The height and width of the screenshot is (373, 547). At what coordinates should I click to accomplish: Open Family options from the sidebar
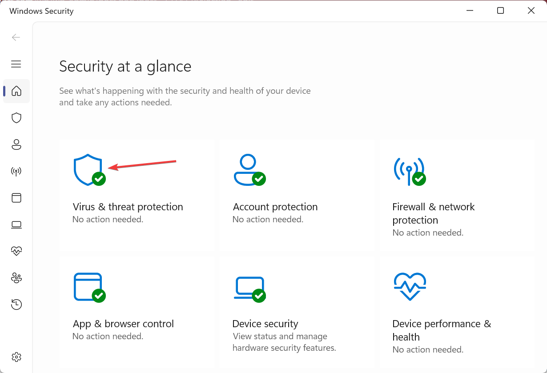click(x=16, y=278)
